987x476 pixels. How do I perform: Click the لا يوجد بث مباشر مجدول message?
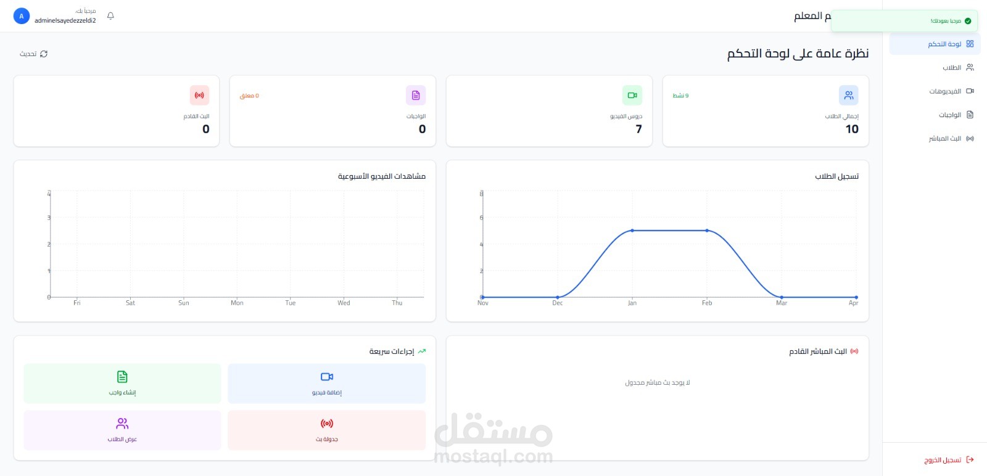(658, 383)
